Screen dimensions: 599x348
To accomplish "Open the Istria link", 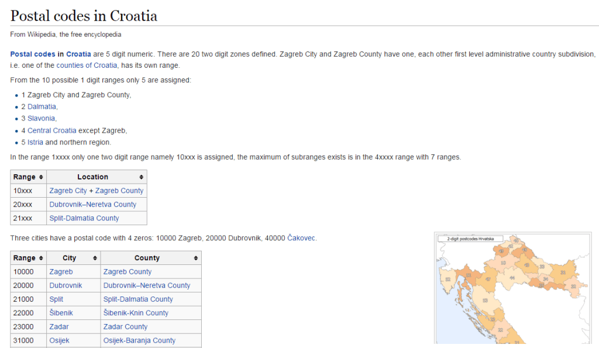I will point(35,142).
